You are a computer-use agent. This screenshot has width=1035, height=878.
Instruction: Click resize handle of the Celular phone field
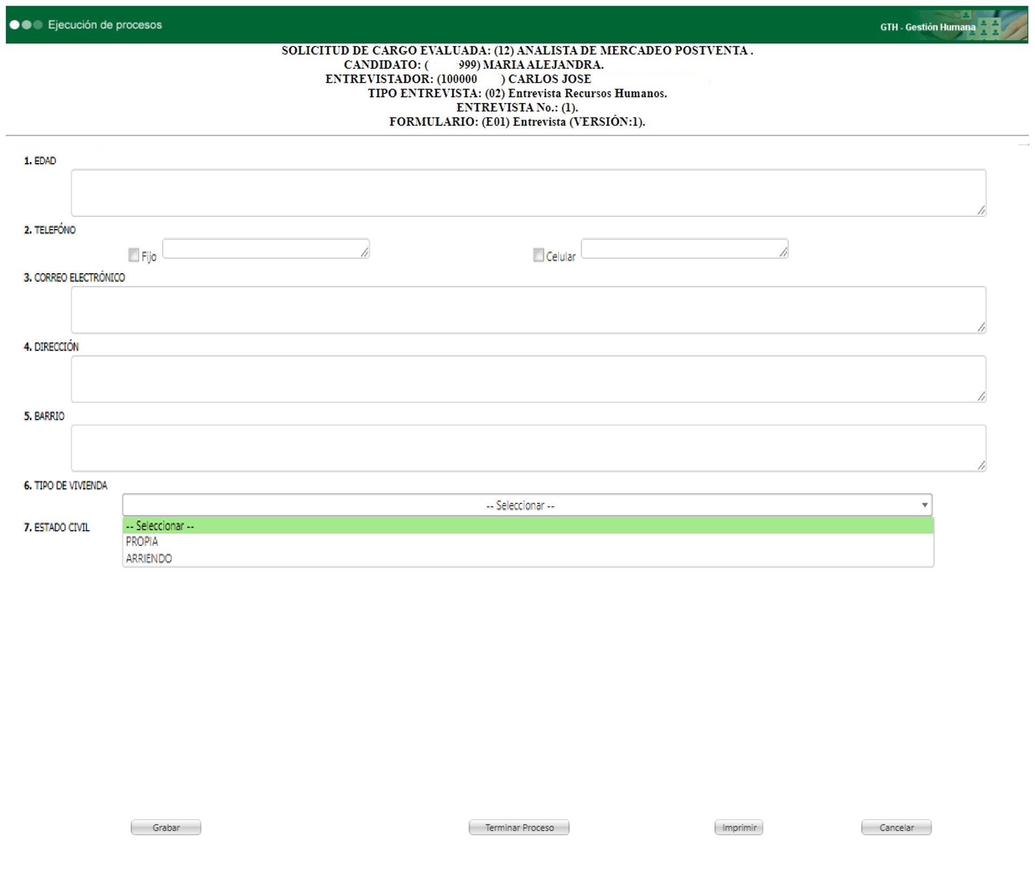tap(783, 252)
